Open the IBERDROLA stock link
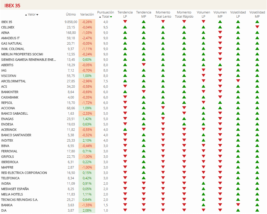The image size is (267, 214). coord(10,162)
